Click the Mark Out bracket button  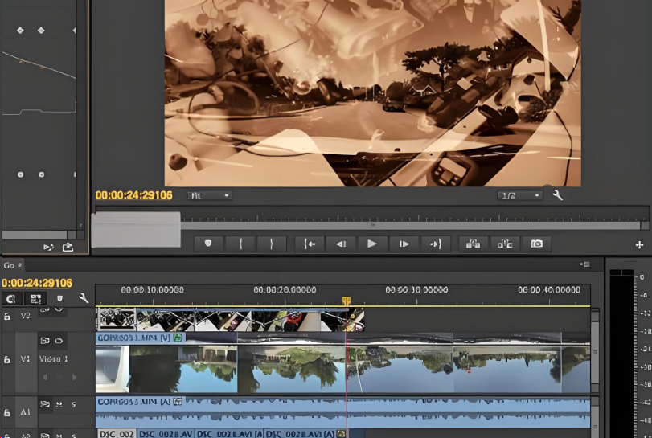pyautogui.click(x=272, y=244)
